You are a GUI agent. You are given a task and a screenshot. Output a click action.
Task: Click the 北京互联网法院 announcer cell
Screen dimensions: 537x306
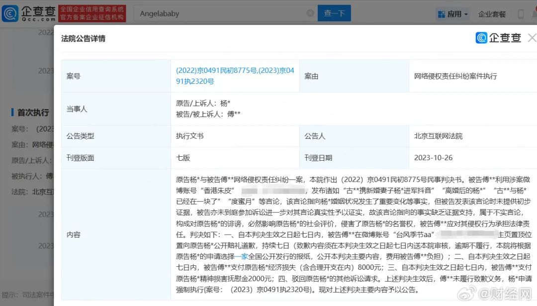438,135
